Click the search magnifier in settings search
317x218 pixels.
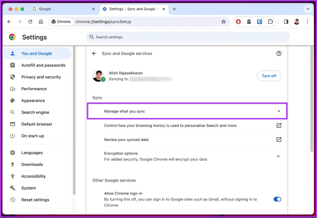coord(92,37)
